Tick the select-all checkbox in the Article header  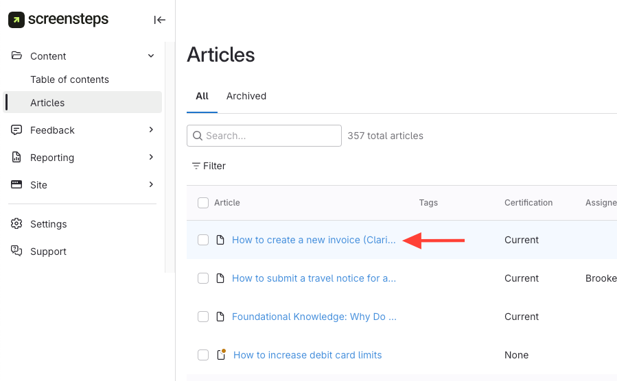click(203, 203)
